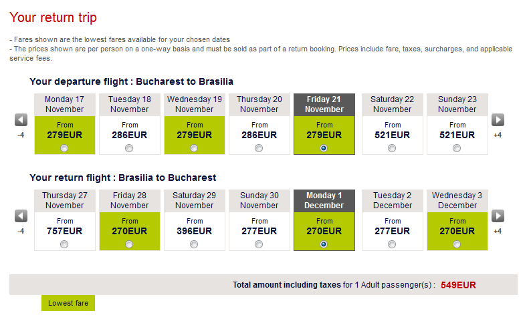This screenshot has width=527, height=329.
Task: Click the green Lowest fare legend swatch
Action: [x=68, y=303]
